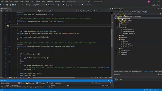Click the Properties panel property pages wrench icon

click(121, 80)
